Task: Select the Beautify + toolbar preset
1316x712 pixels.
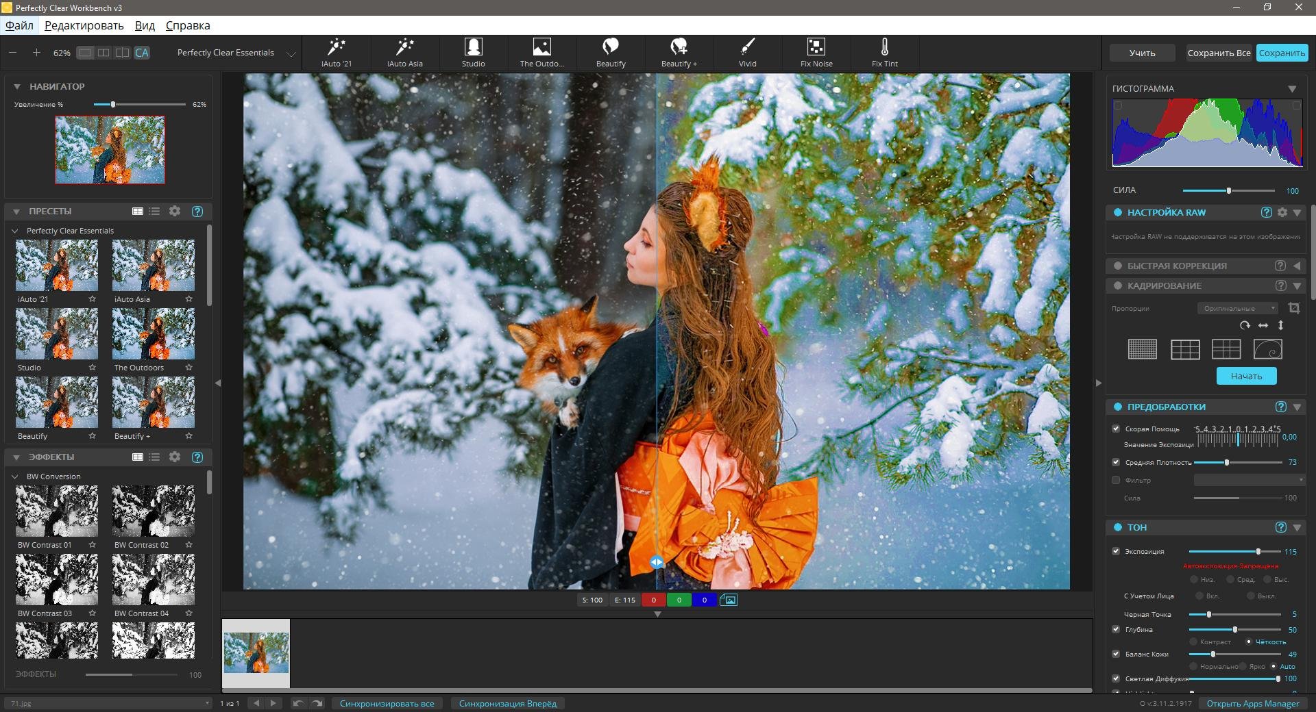Action: (679, 53)
